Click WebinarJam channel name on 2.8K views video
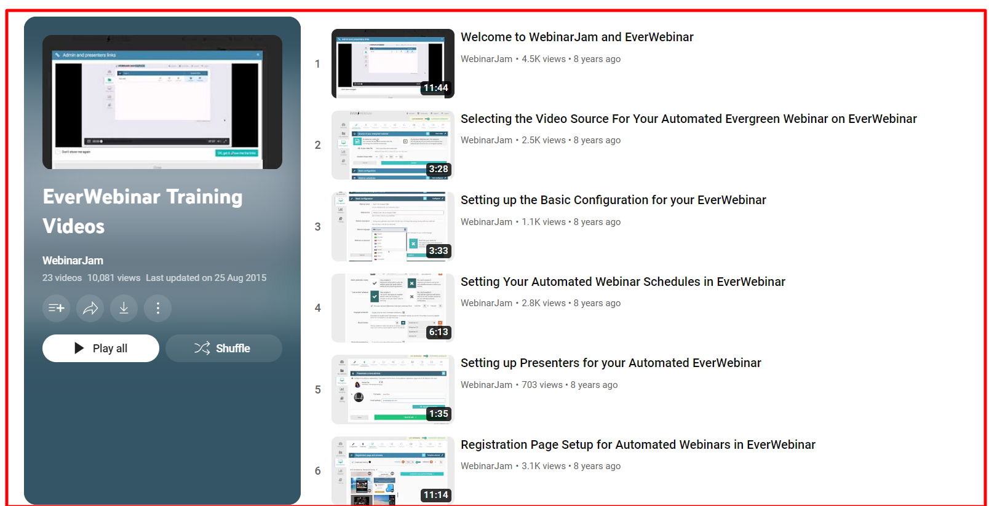The image size is (989, 506). pyautogui.click(x=487, y=303)
